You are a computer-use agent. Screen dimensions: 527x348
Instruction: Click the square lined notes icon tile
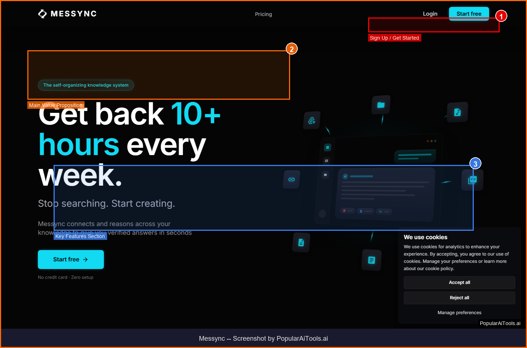point(371,260)
